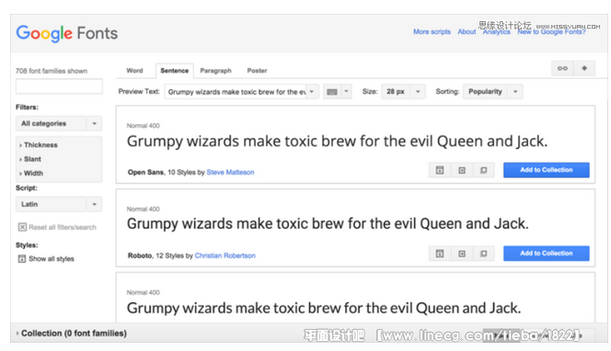Click the Reset all filters X icon
This screenshot has height=351, width=611.
point(22,227)
